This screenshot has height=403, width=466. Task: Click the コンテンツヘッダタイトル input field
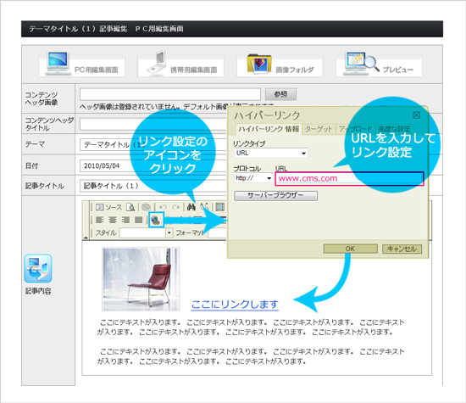(x=153, y=124)
